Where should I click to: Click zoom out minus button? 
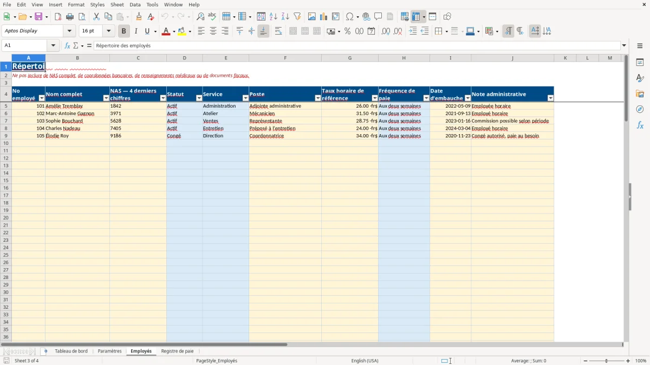click(586, 361)
